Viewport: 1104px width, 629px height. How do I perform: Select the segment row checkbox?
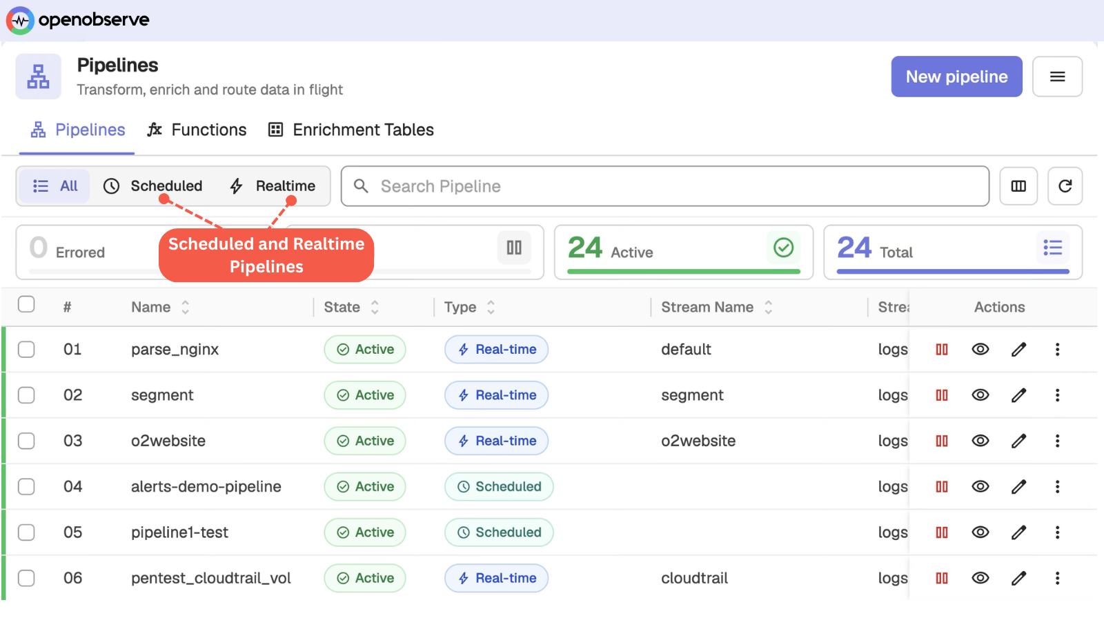point(26,395)
